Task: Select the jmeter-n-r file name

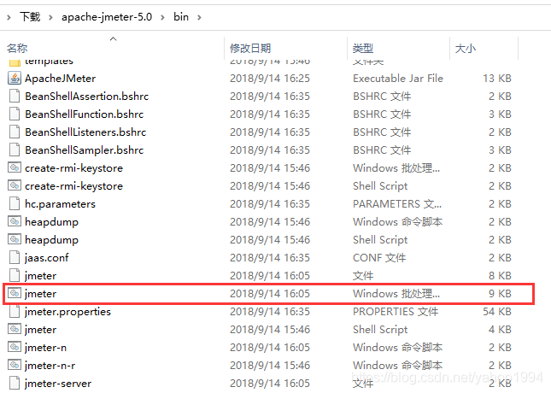Action: point(50,365)
